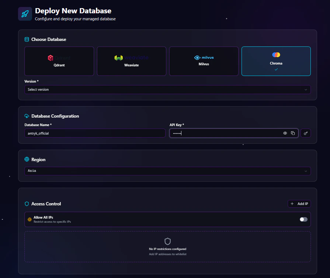The image size is (330, 278).
Task: Select the Chroma database card
Action: 276,61
